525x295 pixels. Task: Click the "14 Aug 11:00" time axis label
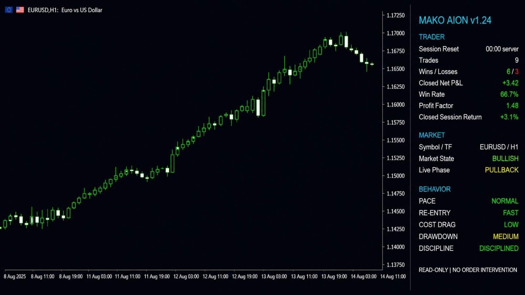[393, 277]
